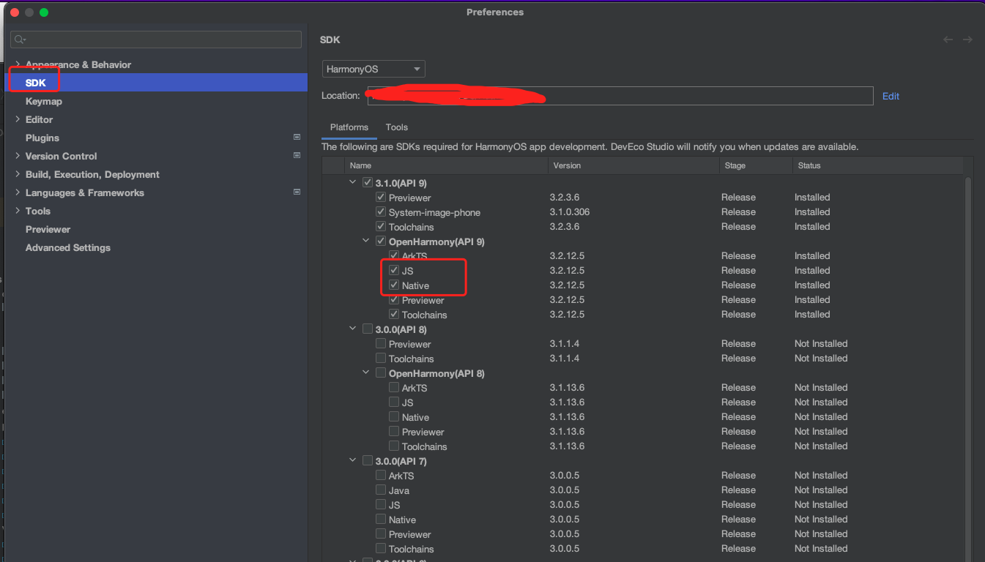Expand the Languages & Frameworks arrow

point(18,192)
